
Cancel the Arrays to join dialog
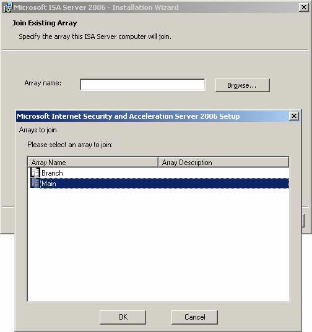tap(194, 317)
